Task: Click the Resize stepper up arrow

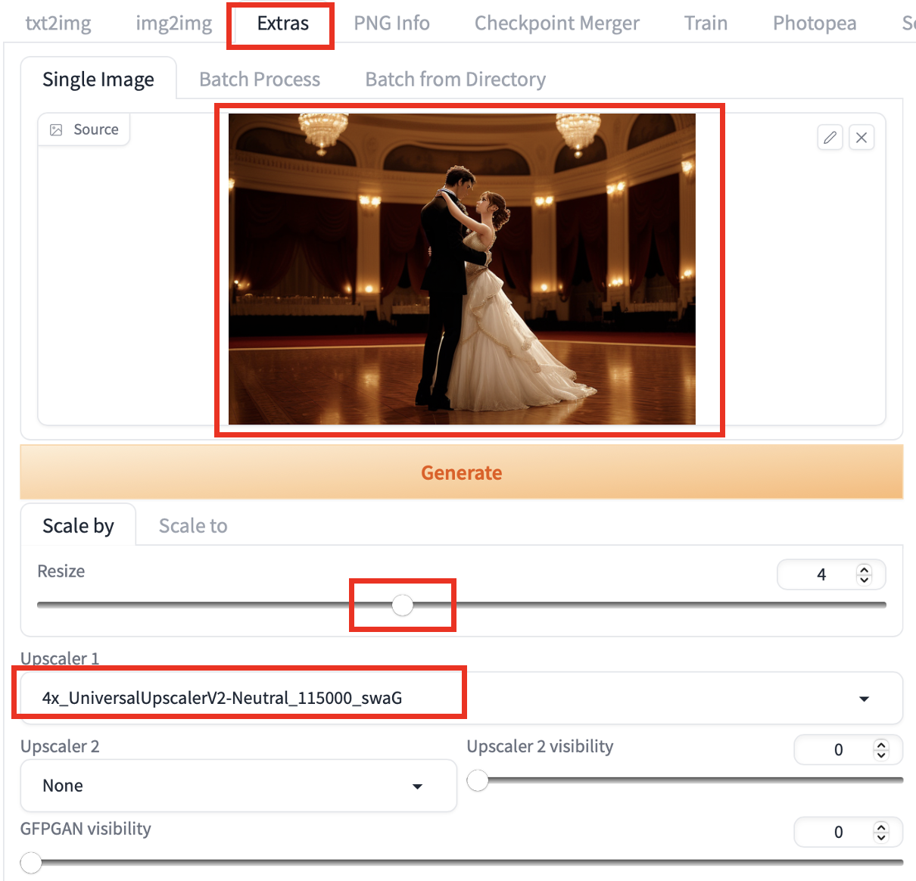Action: 864,568
